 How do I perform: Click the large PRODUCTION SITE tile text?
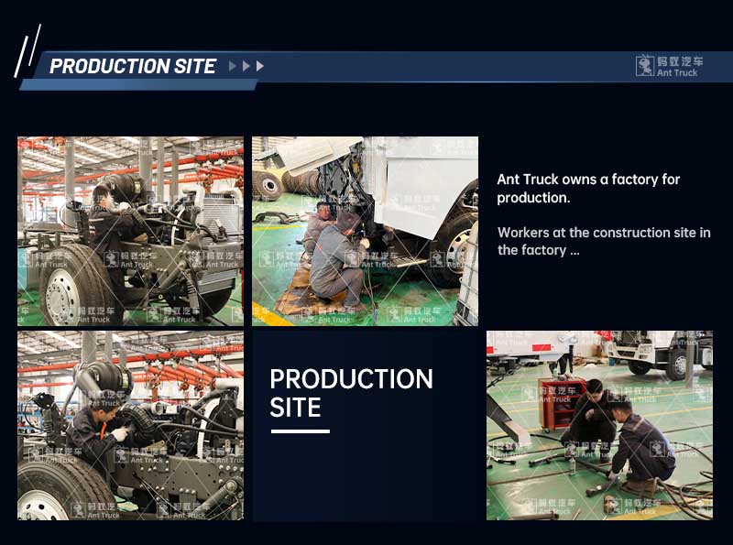[x=351, y=392]
